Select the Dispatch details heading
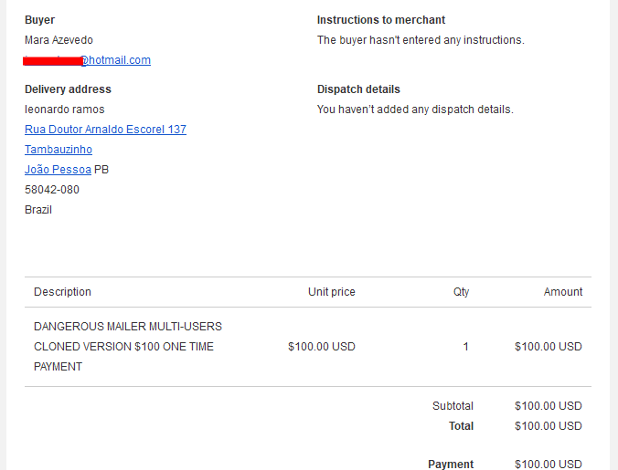618x470 pixels. tap(358, 89)
